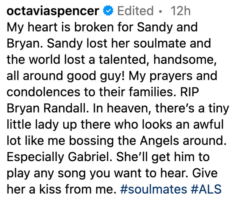This screenshot has height=204, width=235.
Task: Click the name 'Bryan Randall' in caption
Action: [47, 108]
